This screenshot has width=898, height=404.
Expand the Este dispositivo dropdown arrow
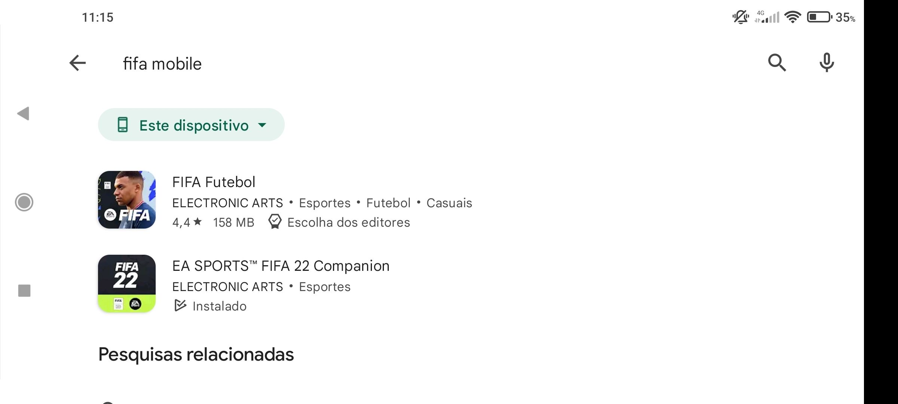[263, 126]
